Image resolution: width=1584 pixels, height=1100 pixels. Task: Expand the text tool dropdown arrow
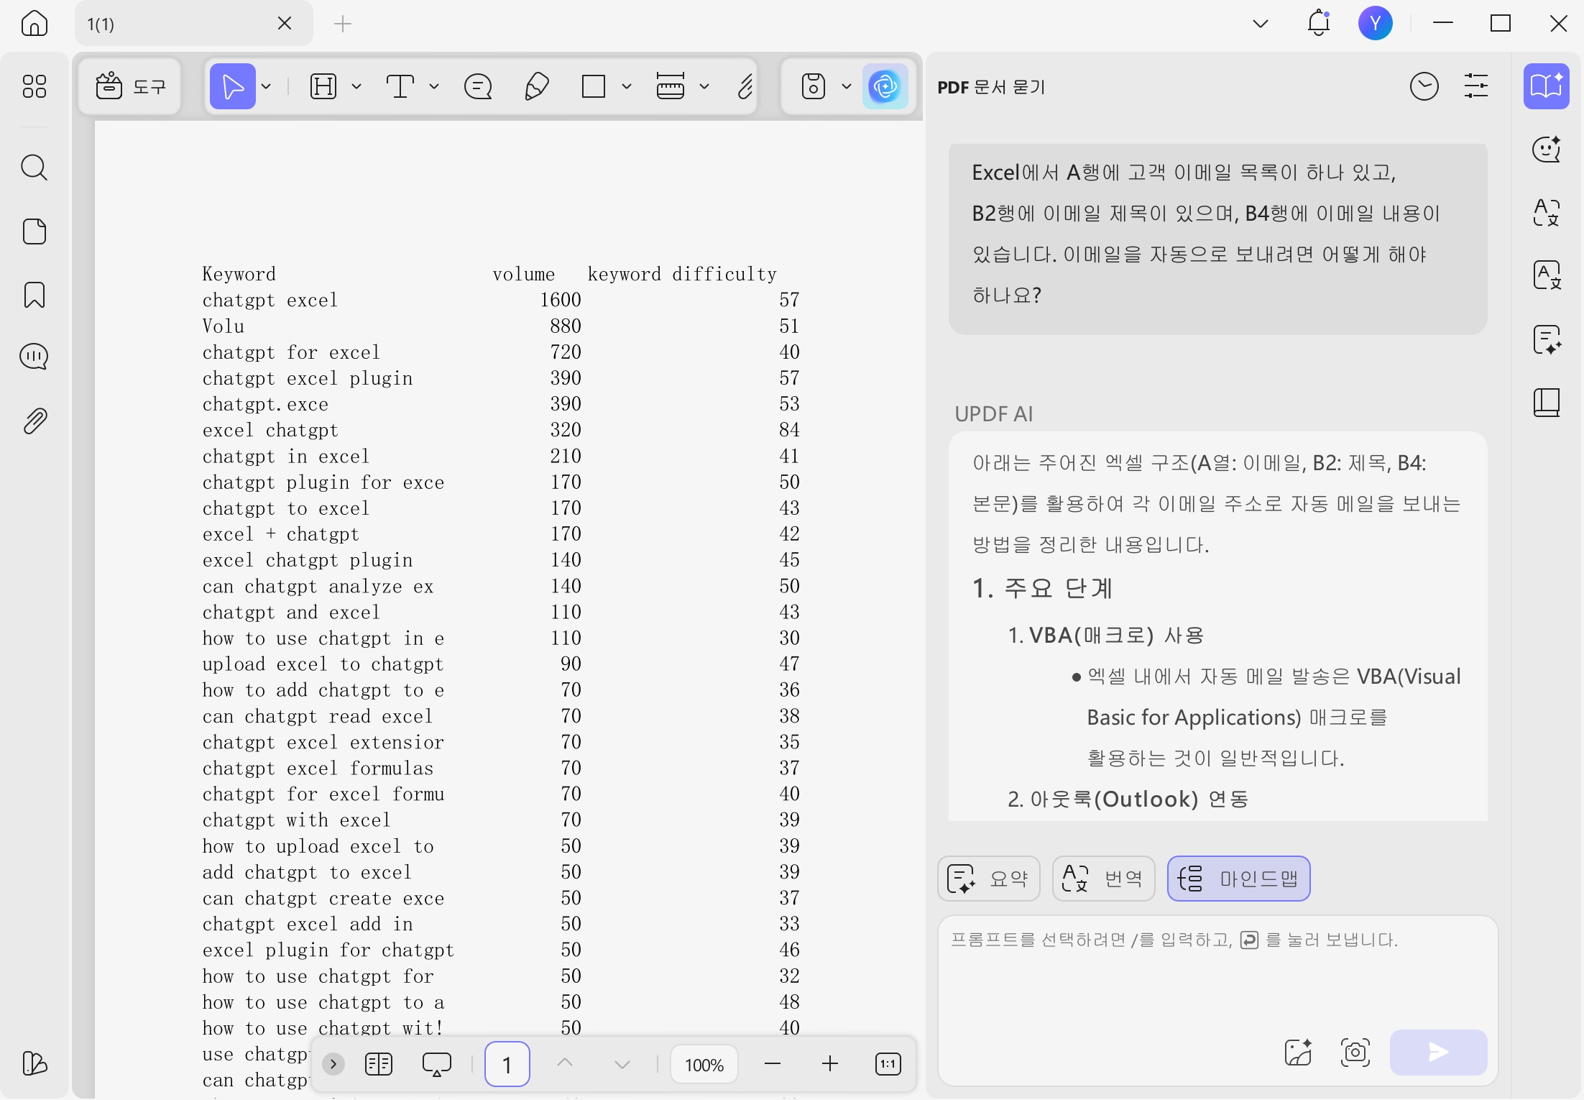[x=434, y=86]
